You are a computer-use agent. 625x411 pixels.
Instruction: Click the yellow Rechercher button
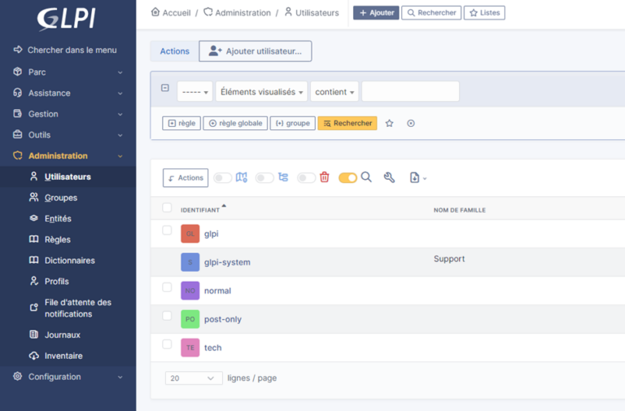[x=347, y=124]
